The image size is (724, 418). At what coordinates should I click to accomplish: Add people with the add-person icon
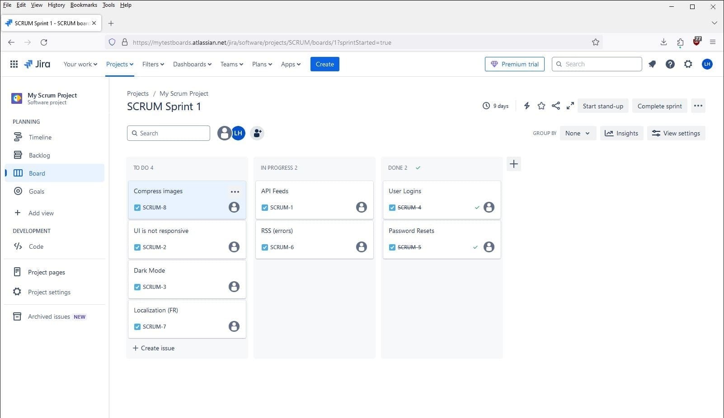[x=257, y=133]
